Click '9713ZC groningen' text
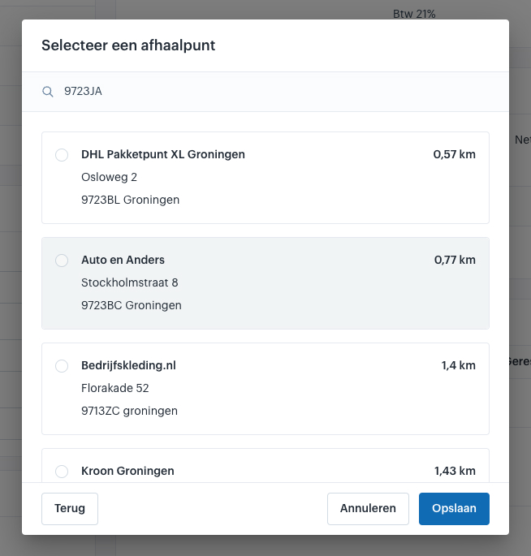Image resolution: width=531 pixels, height=556 pixels. coord(129,411)
